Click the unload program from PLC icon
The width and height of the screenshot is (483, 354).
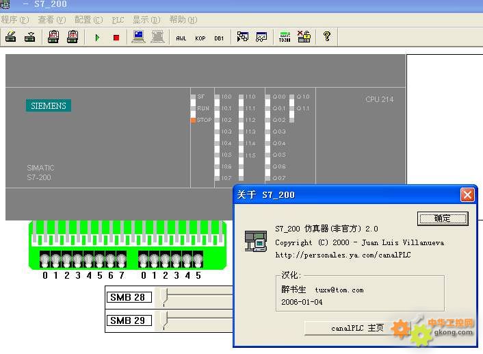click(x=30, y=37)
